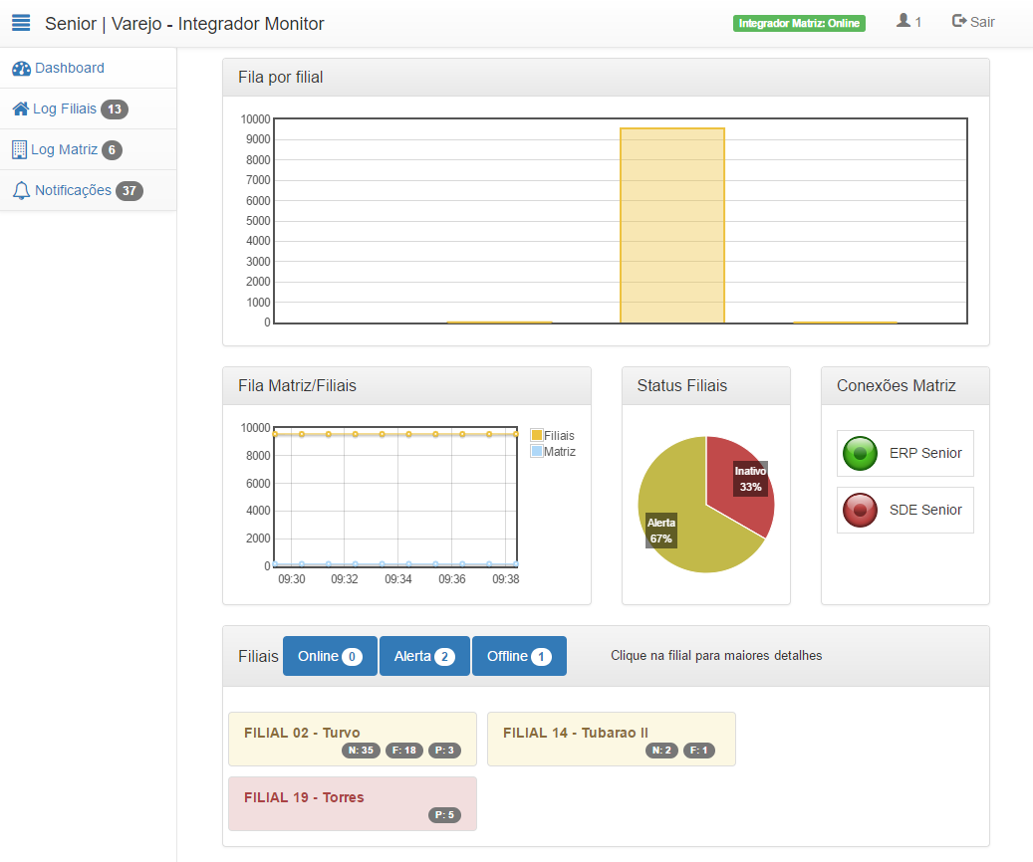Click the F: 1 badge on Tubarao II
1033x862 pixels.
pos(699,751)
